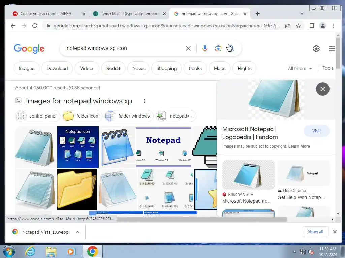Open the Notepad Icon blue history thumbnail

pyautogui.click(x=78, y=147)
